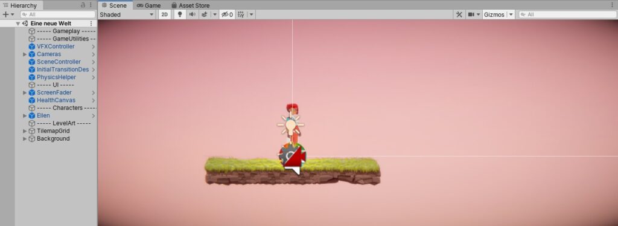
Task: Toggle the Hierarchy panel lock icon
Action: click(x=83, y=5)
